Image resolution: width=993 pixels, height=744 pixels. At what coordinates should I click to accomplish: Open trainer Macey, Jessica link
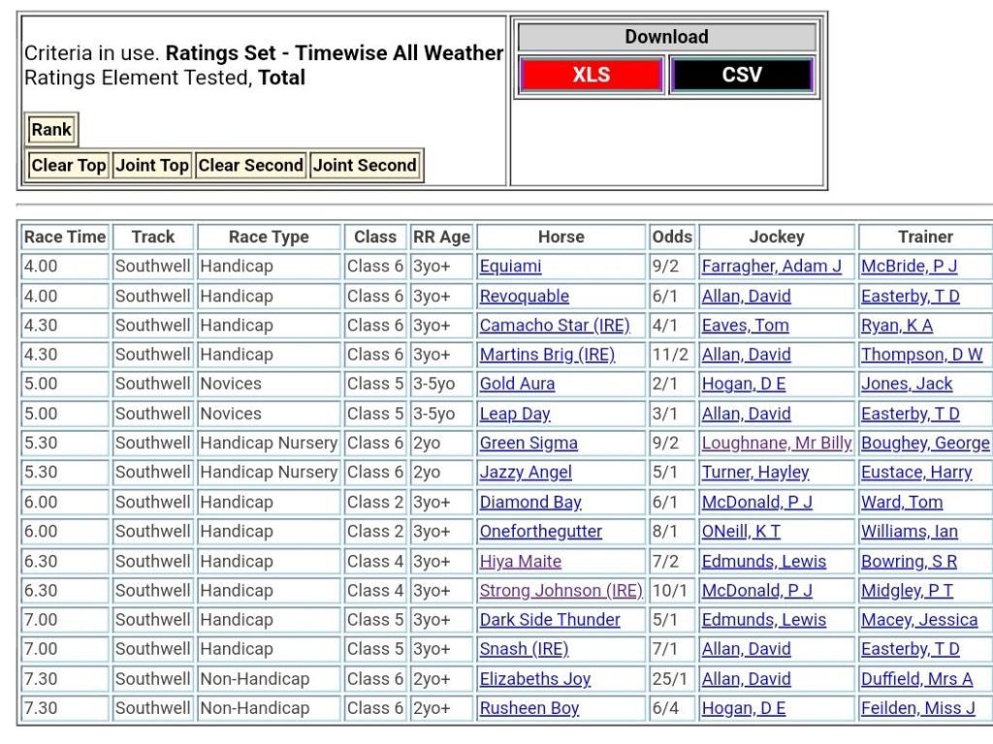[918, 620]
